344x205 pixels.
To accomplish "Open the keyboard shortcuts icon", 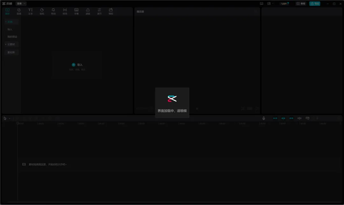I will tap(262, 3).
